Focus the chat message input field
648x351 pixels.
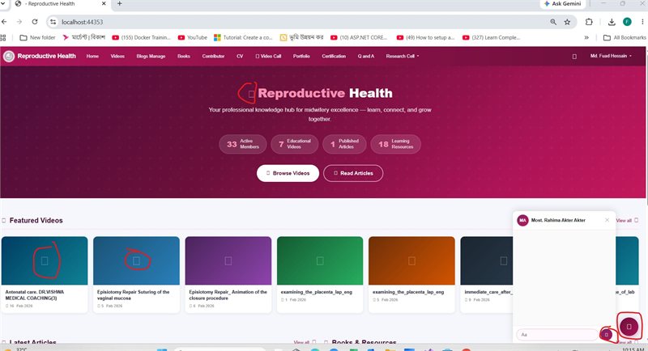coord(557,335)
